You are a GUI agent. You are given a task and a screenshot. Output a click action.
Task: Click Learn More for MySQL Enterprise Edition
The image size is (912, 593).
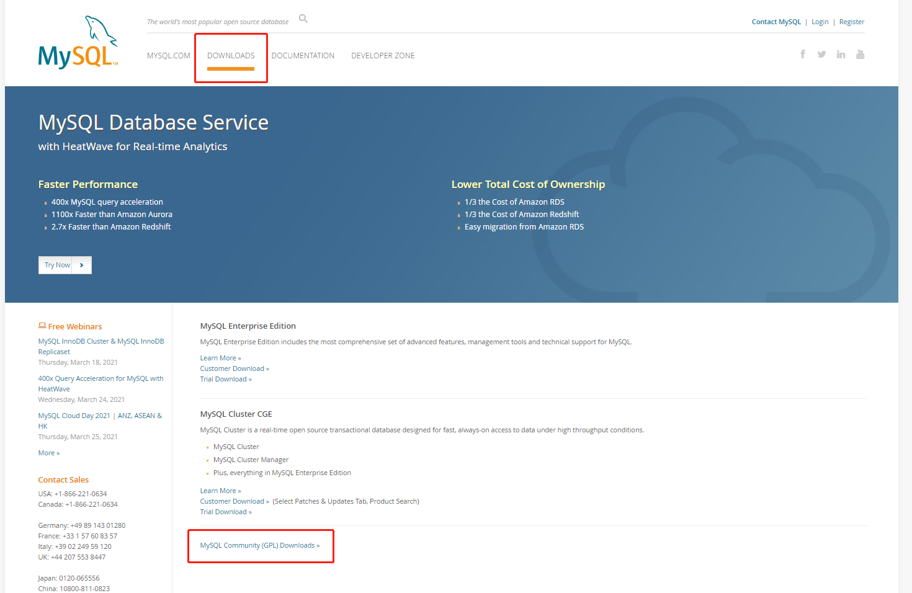(220, 357)
